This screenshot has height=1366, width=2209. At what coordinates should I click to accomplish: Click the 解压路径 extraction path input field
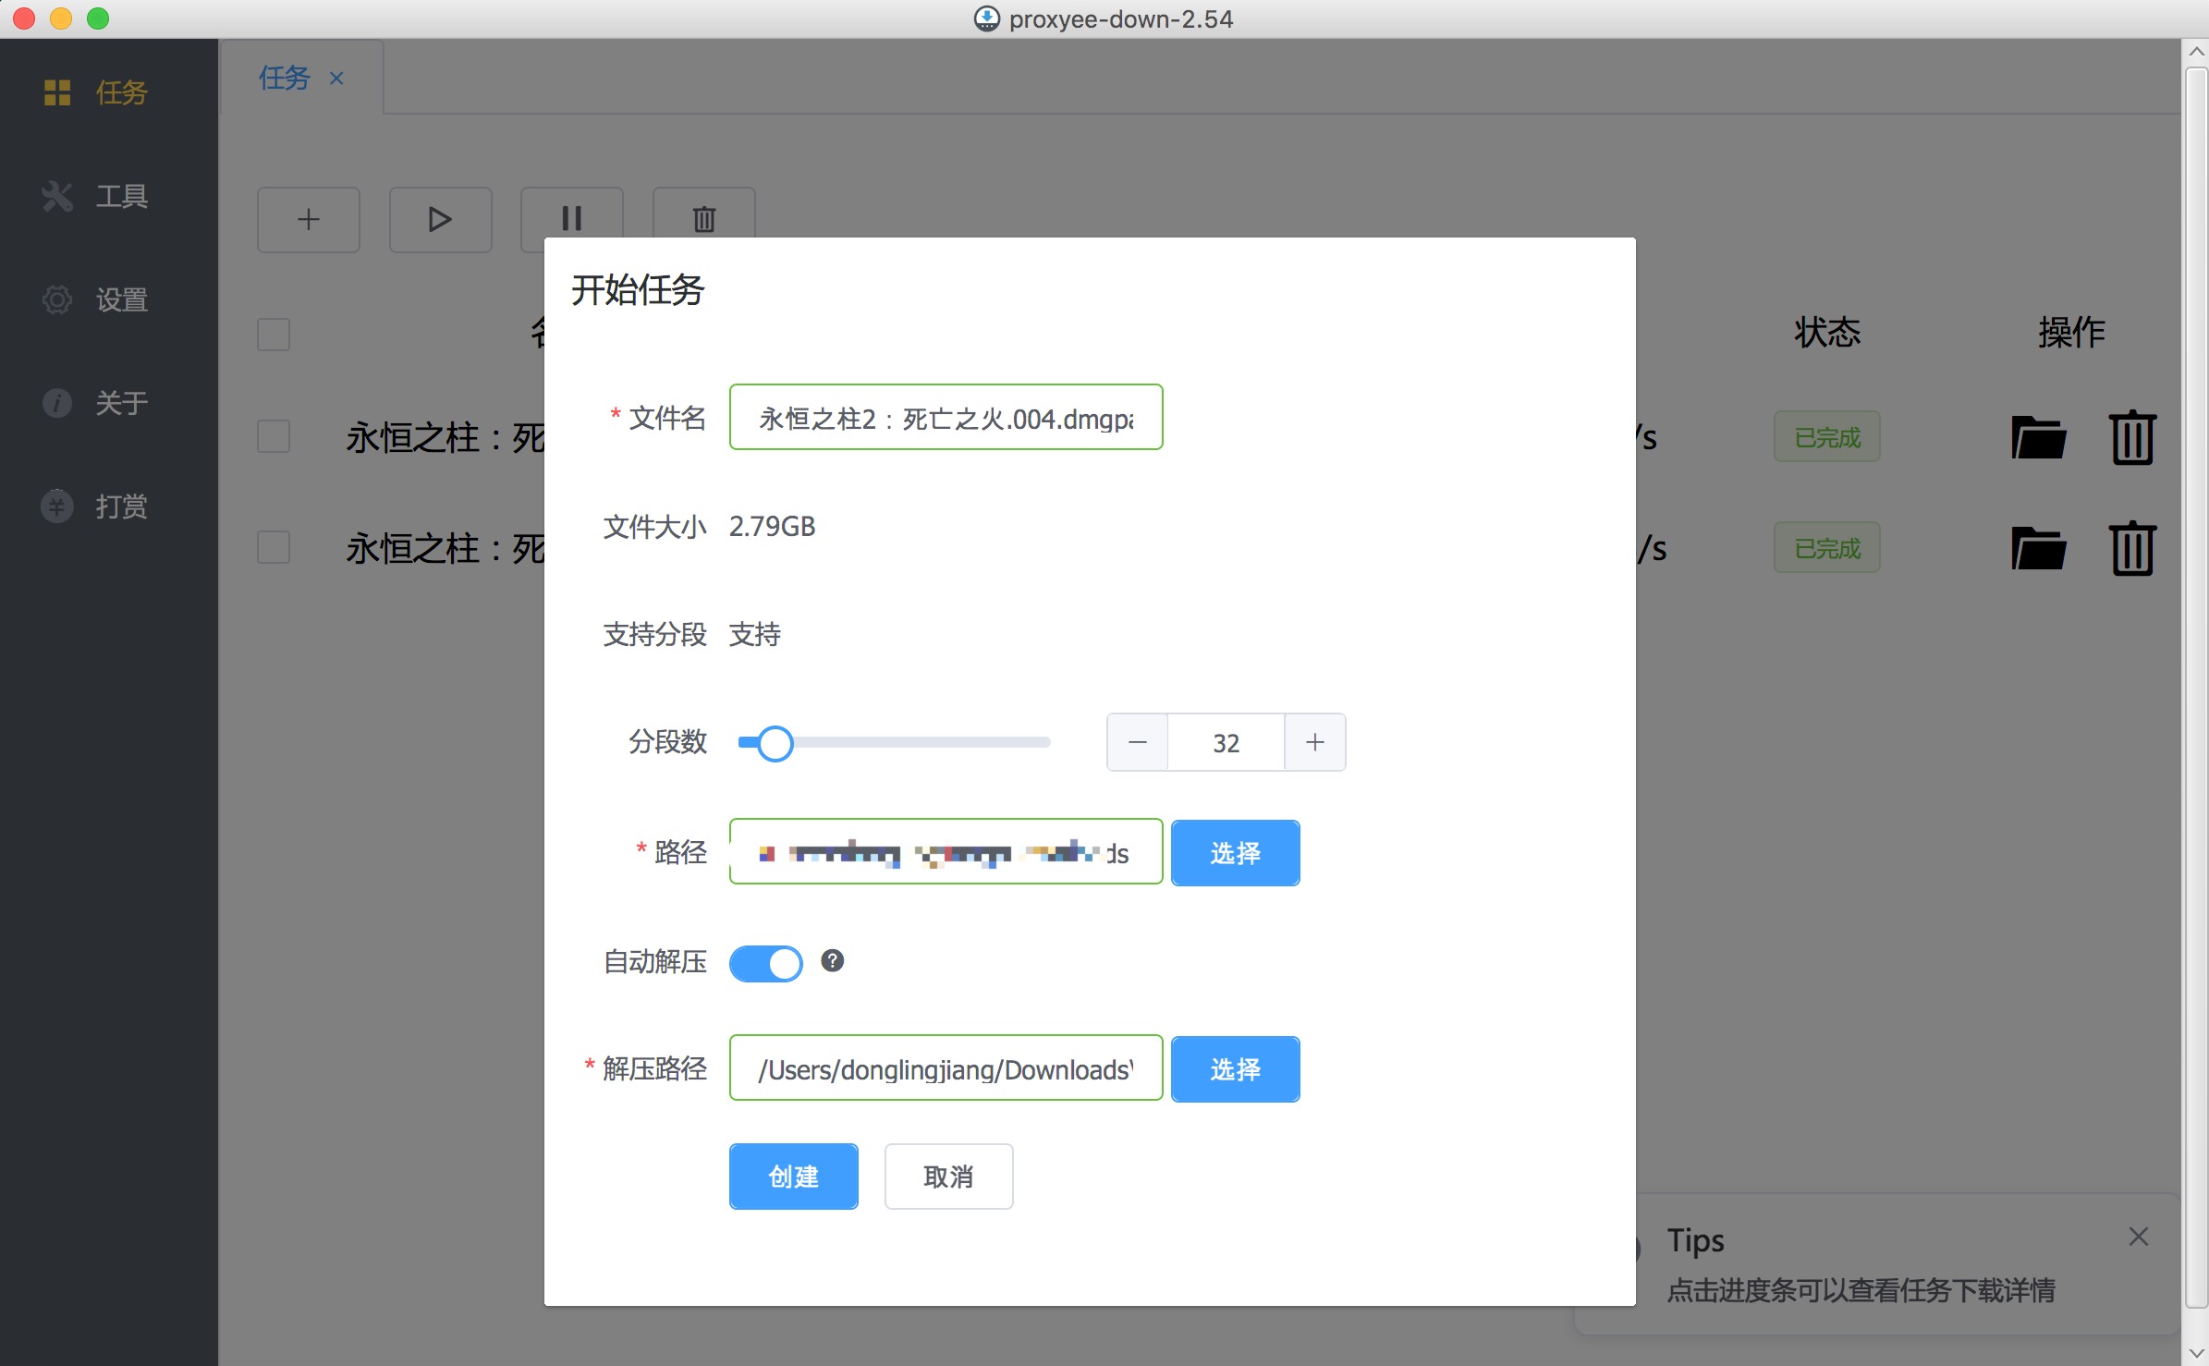946,1068
